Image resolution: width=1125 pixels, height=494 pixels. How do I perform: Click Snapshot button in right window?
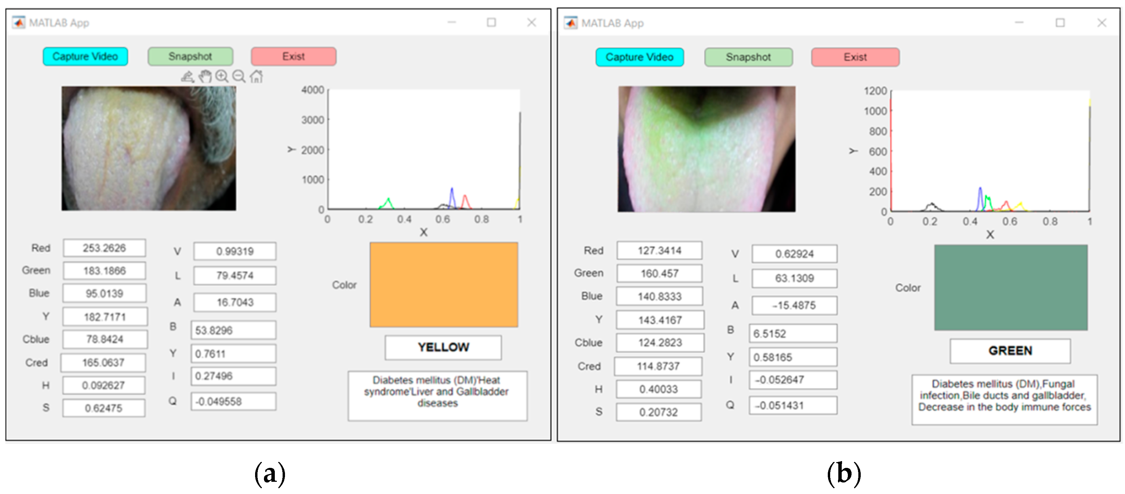[748, 57]
